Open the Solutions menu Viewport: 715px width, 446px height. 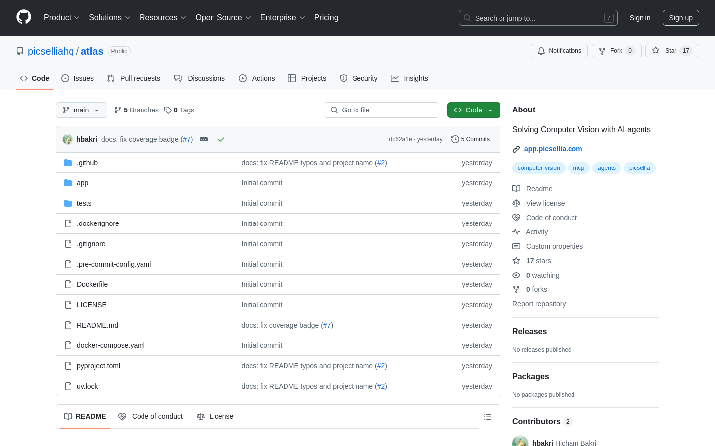pyautogui.click(x=110, y=18)
